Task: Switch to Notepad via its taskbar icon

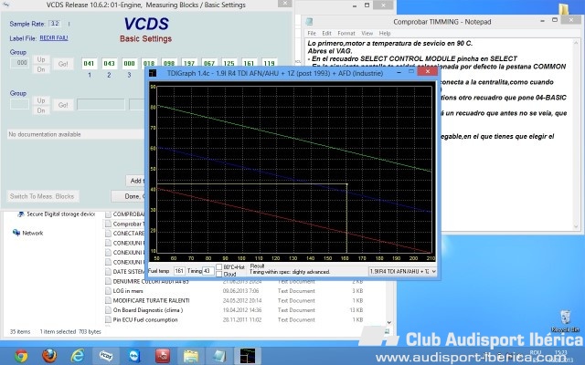Action: (219, 356)
